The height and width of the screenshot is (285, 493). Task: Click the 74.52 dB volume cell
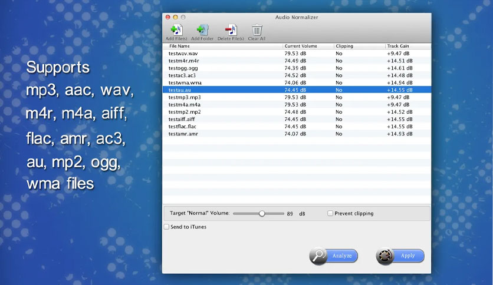(x=295, y=75)
